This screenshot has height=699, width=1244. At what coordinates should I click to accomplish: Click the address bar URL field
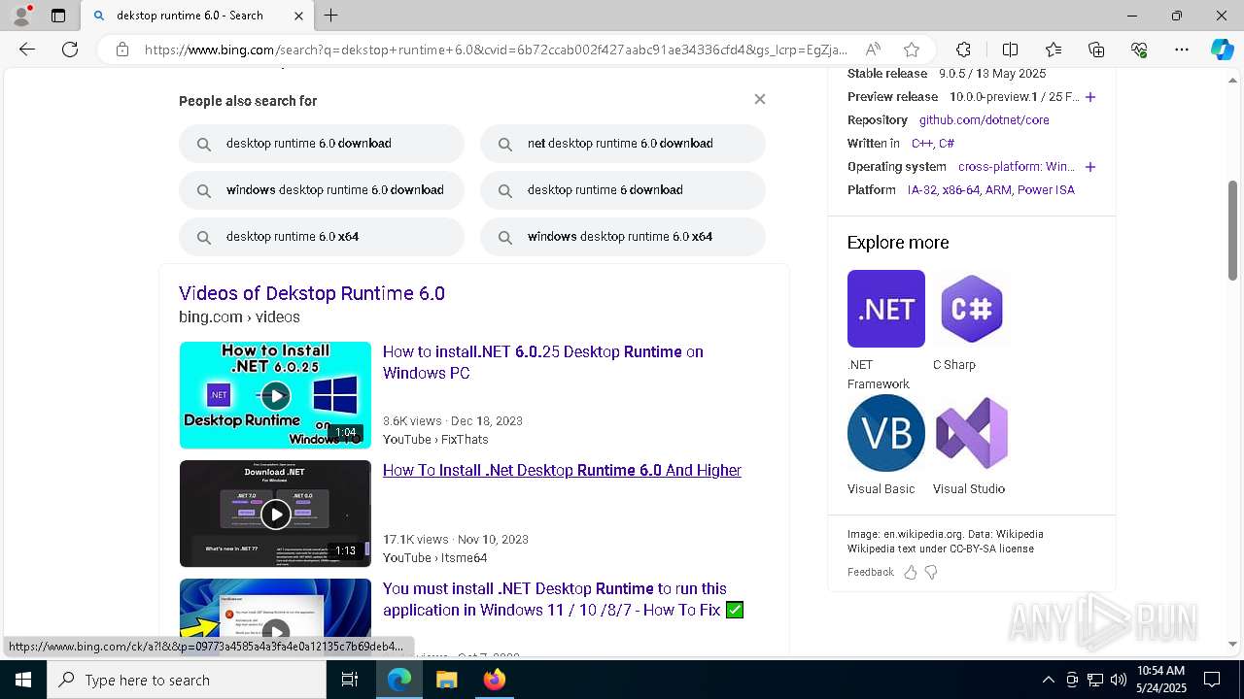tap(496, 50)
